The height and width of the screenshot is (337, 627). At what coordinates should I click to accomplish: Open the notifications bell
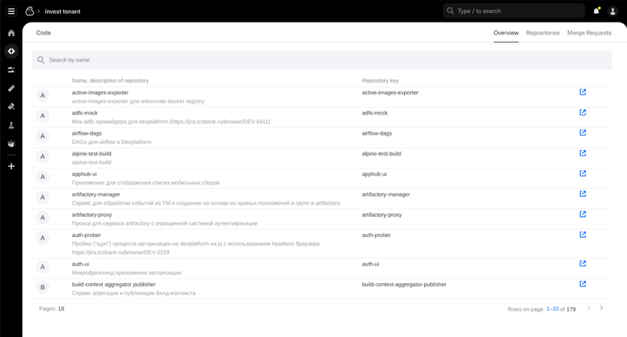click(596, 11)
